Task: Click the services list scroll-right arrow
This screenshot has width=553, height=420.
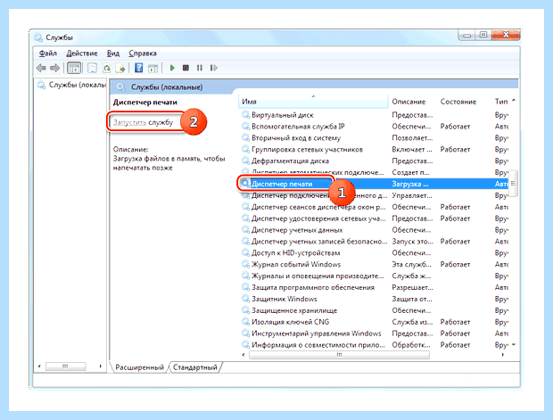Action: click(502, 355)
